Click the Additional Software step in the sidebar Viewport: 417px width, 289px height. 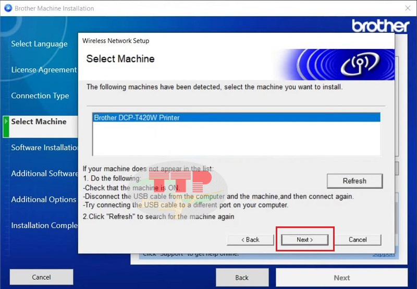44,174
